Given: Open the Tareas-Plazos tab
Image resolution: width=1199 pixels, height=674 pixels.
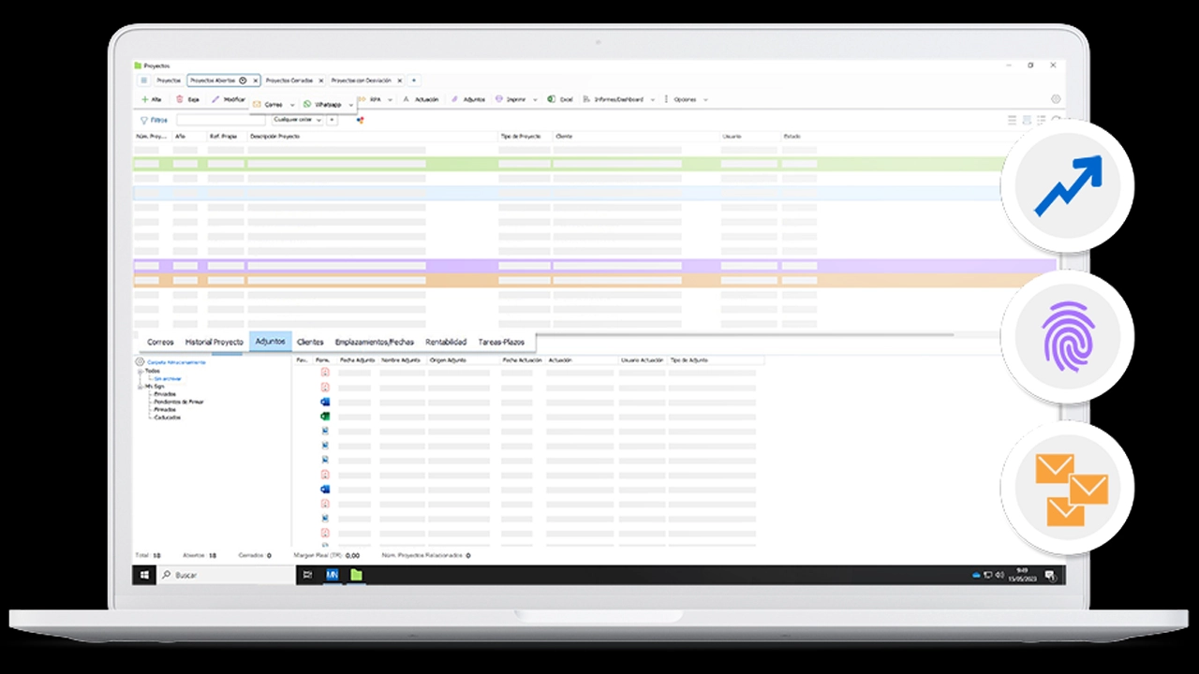Looking at the screenshot, I should click(x=501, y=343).
